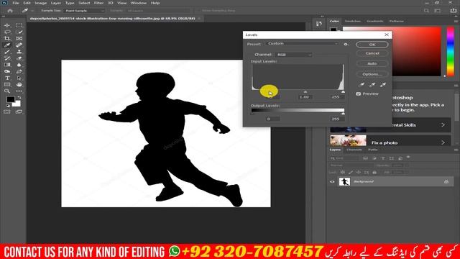The height and width of the screenshot is (259, 460).
Task: Open the Layers panel flyout menu
Action: click(456, 150)
